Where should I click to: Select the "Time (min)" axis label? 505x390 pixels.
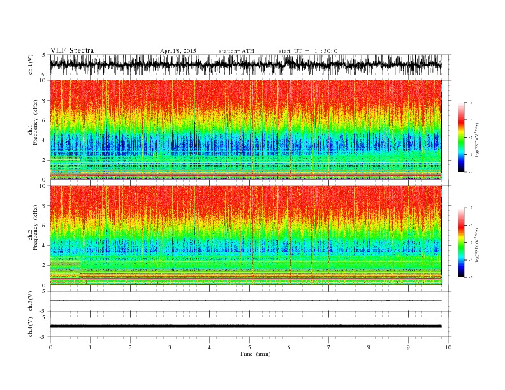[255, 354]
